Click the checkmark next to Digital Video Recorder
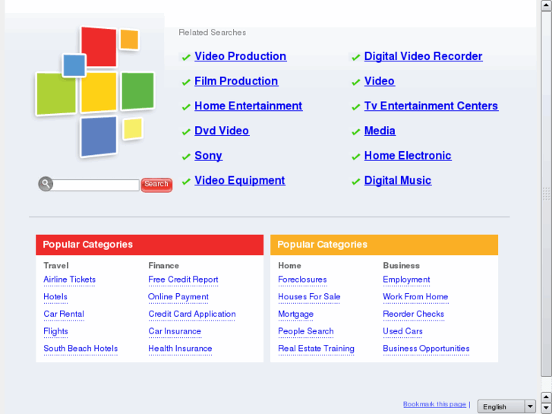Viewport: 552px width, 414px height. (356, 57)
